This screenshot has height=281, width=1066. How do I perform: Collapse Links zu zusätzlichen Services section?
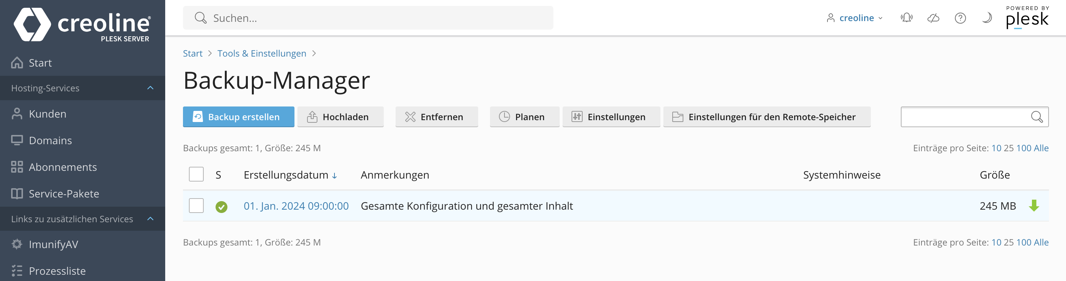coord(151,219)
